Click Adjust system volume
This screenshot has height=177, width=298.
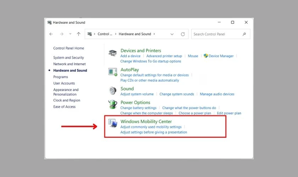(137, 94)
